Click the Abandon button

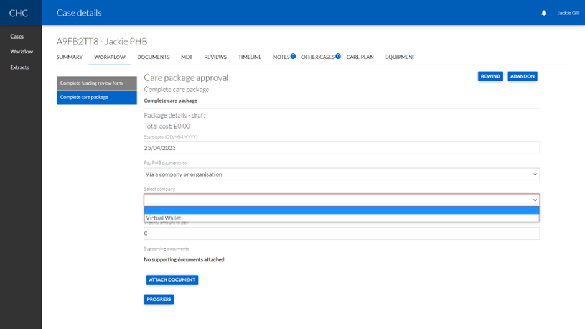(522, 76)
